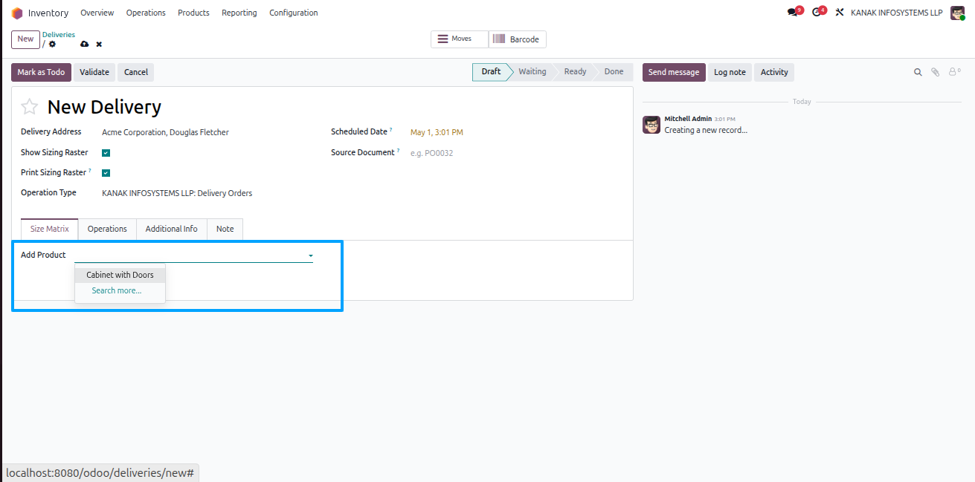Uncheck the Show Sizing Raster checkbox
975x482 pixels.
[106, 153]
